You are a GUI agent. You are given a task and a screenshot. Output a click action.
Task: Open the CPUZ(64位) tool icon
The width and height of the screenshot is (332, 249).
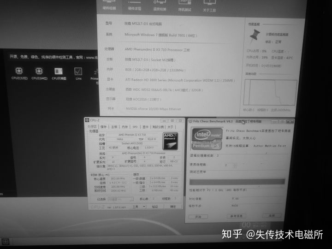[39, 73]
